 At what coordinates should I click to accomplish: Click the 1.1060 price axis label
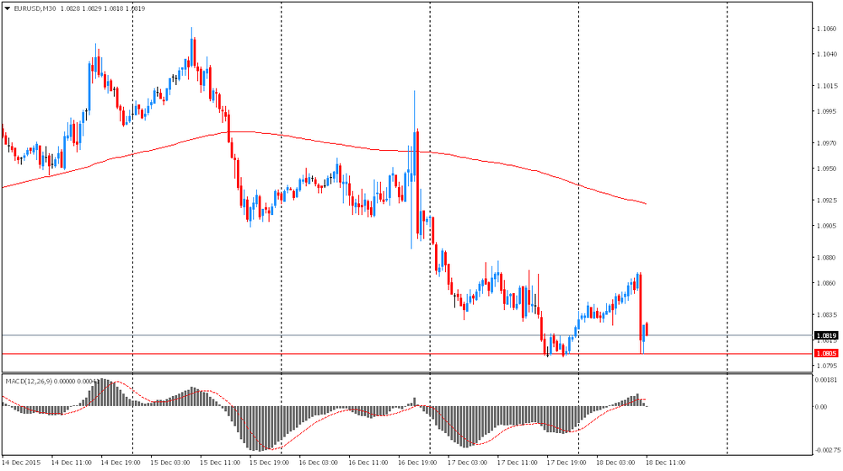coord(826,29)
